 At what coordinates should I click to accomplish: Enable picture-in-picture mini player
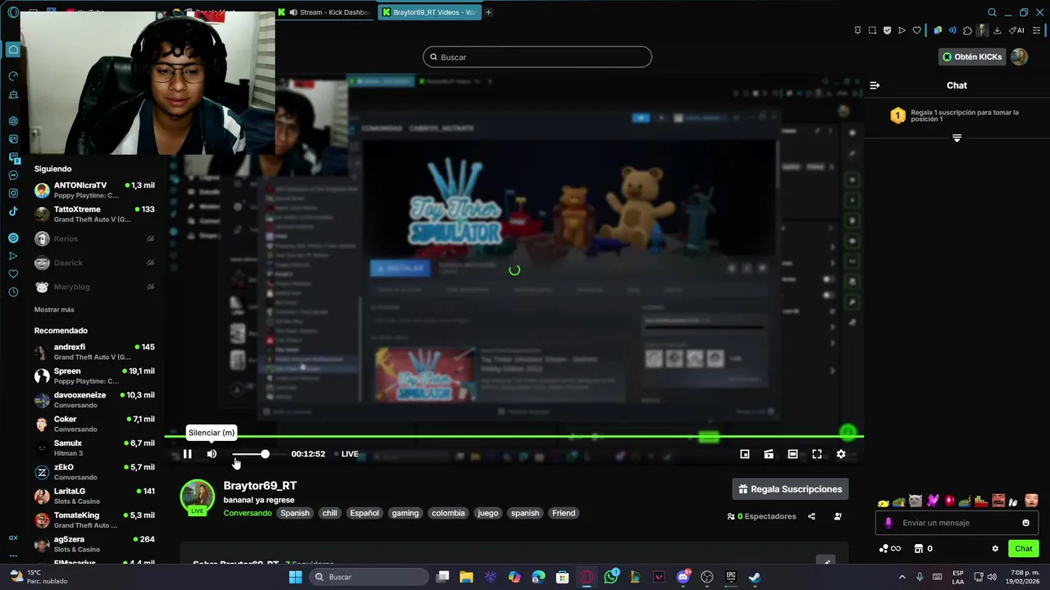[745, 454]
